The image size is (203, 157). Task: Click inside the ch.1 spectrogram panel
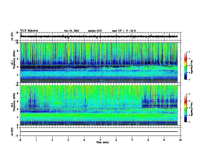coord(99,63)
